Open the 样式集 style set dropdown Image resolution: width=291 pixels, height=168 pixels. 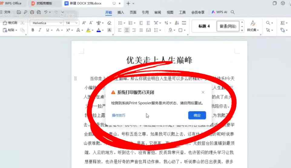coord(253,30)
